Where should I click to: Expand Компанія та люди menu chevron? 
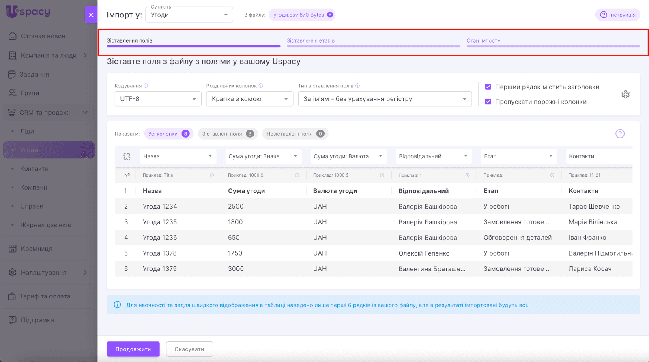tap(85, 55)
